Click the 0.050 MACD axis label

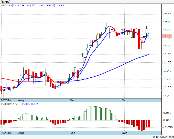pyautogui.click(x=168, y=113)
